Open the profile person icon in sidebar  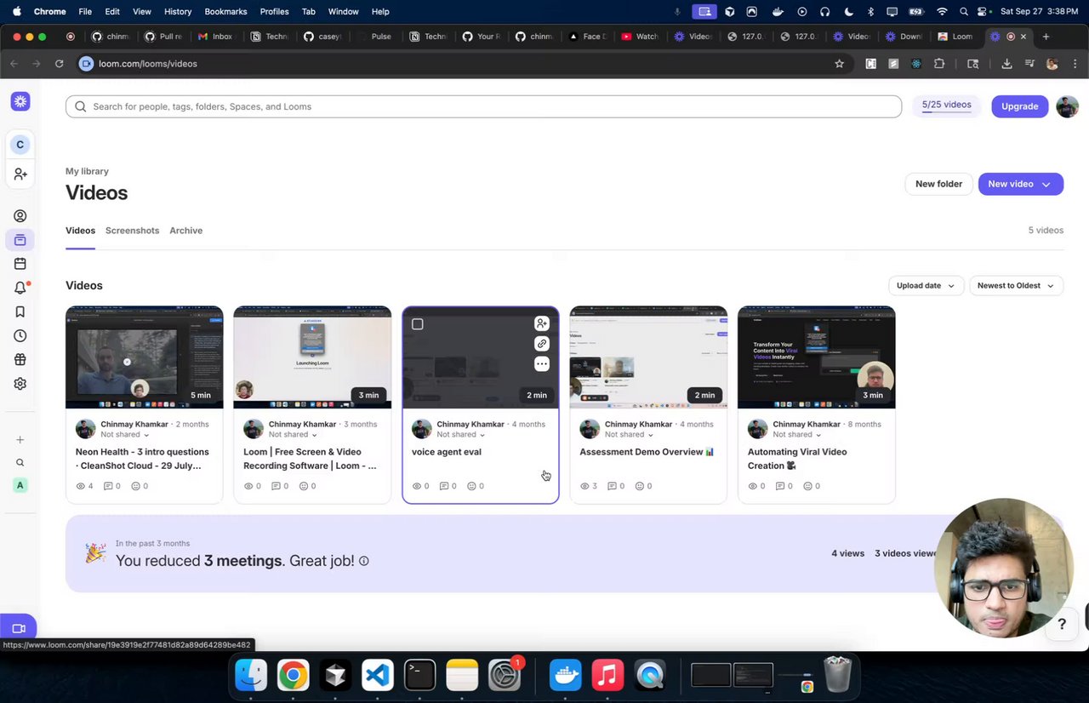20,216
